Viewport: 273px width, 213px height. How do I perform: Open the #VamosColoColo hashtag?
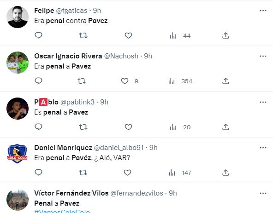tap(62, 211)
